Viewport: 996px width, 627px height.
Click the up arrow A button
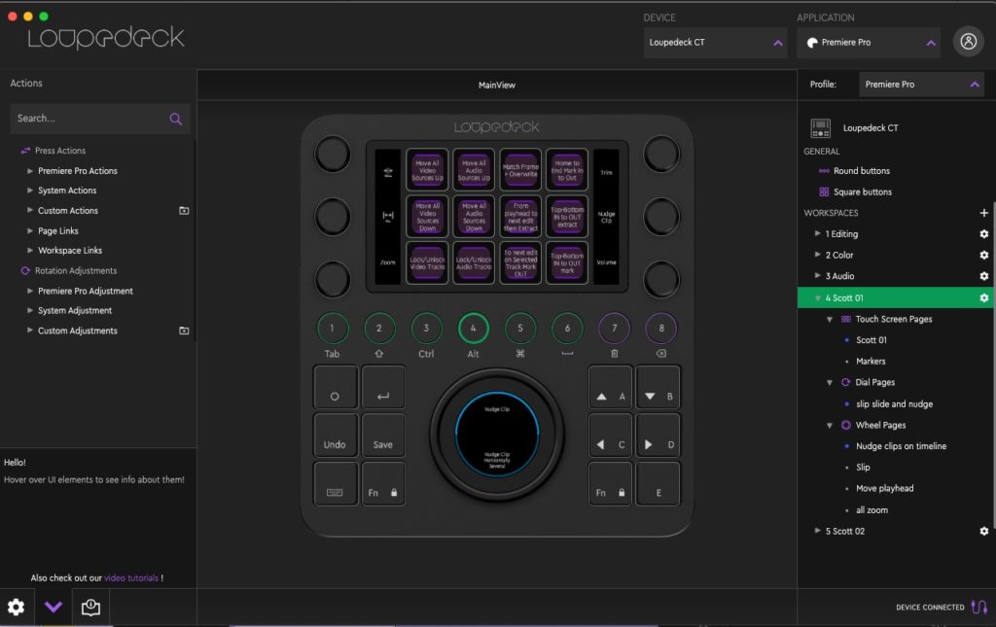pyautogui.click(x=610, y=388)
